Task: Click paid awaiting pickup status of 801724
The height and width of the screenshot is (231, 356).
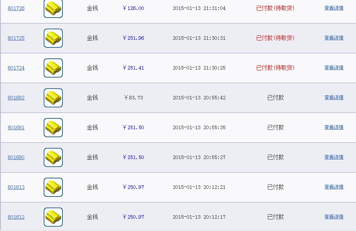Action: pos(275,68)
